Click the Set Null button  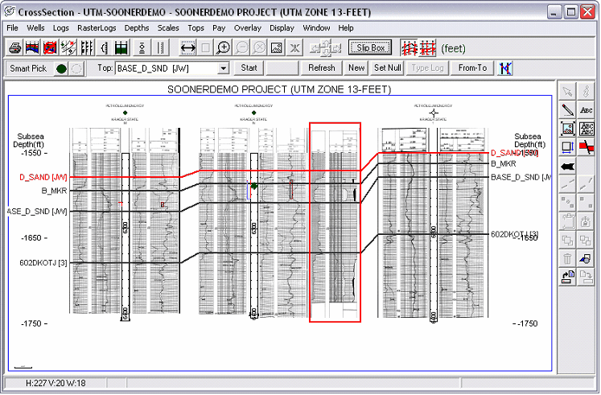tap(387, 68)
